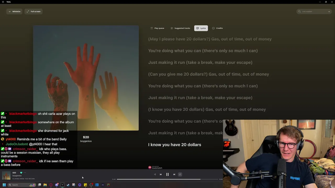335x188 pixels.
Task: Open the Suggested tracks tab
Action: coord(180,28)
